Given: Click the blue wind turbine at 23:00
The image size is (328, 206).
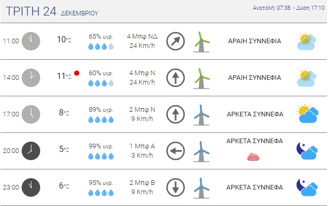Looking at the screenshot, I should (x=201, y=187).
